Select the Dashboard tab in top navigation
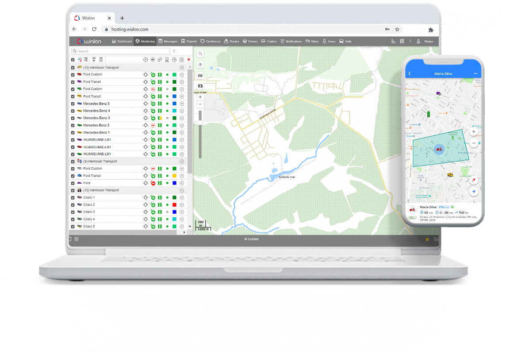Viewport: 506px width, 354px height. pyautogui.click(x=122, y=41)
